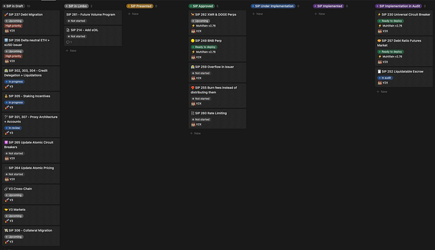Click Not started on SIP 255 Burn fees card

pos(201,99)
